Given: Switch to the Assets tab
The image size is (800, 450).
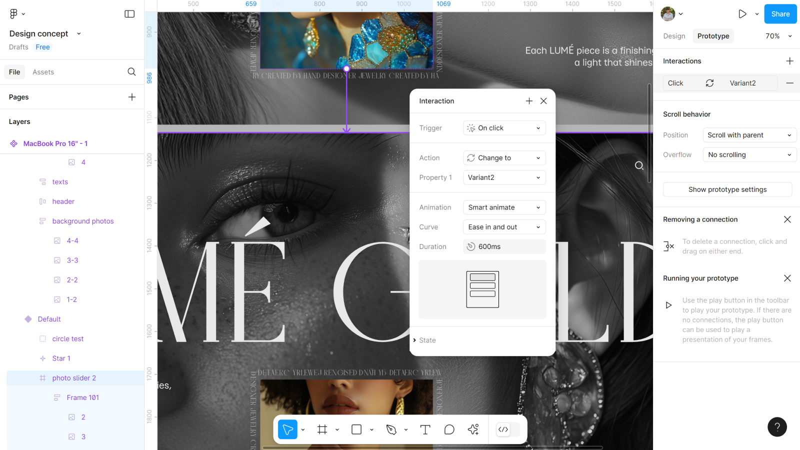Looking at the screenshot, I should click(x=43, y=72).
